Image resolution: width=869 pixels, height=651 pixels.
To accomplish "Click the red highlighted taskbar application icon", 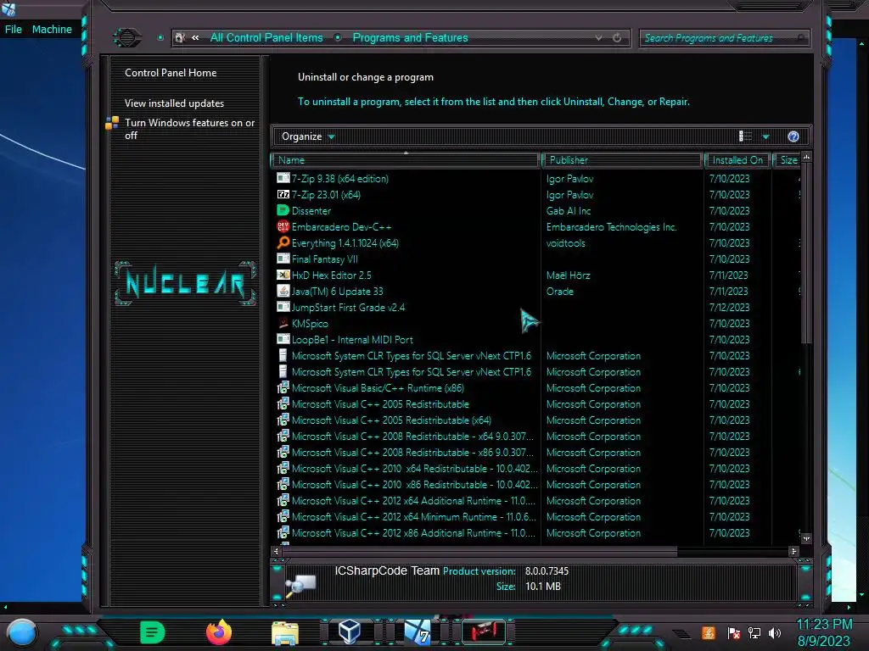I will pos(483,632).
